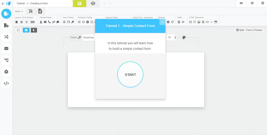The width and height of the screenshot is (267, 135).
Task: Save the form with the green save button
Action: coord(79,3)
